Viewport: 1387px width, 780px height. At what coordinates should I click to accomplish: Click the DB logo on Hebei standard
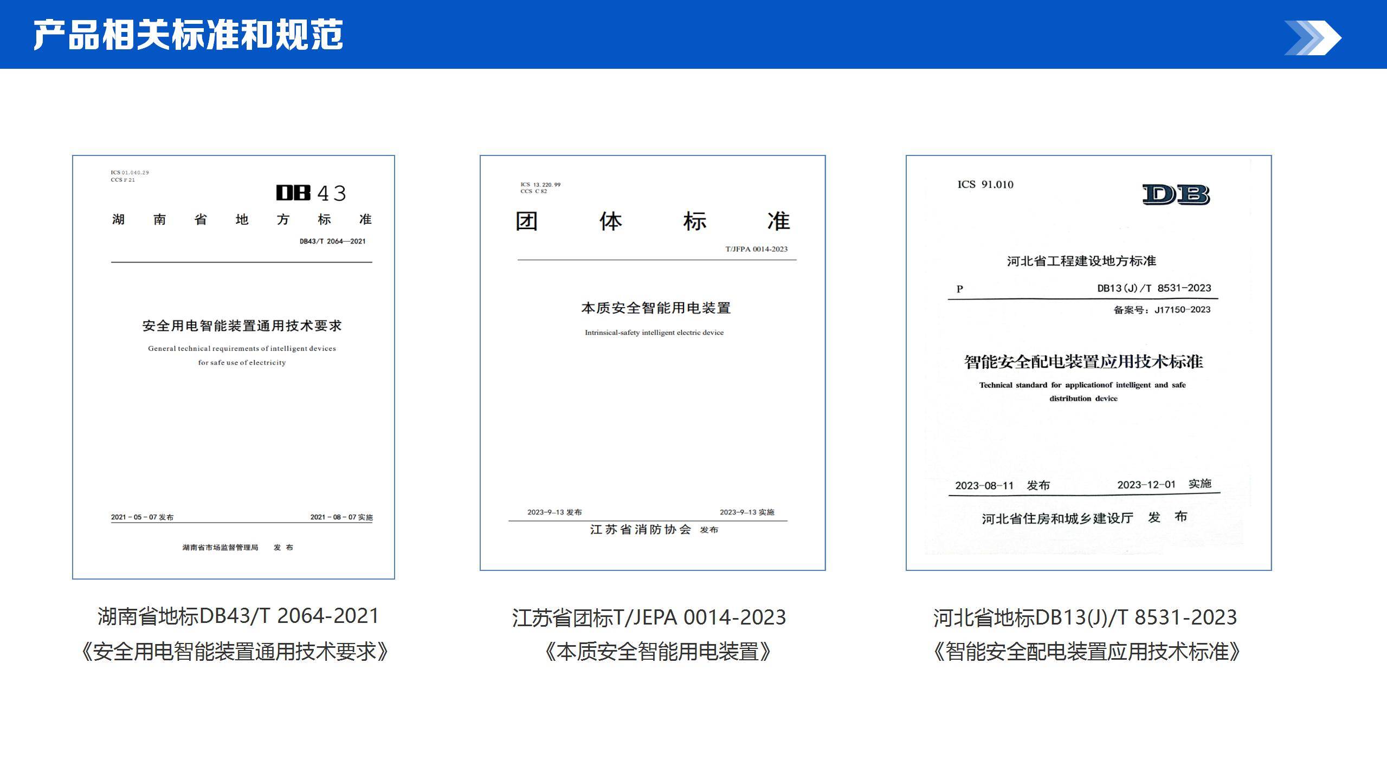click(x=1176, y=194)
